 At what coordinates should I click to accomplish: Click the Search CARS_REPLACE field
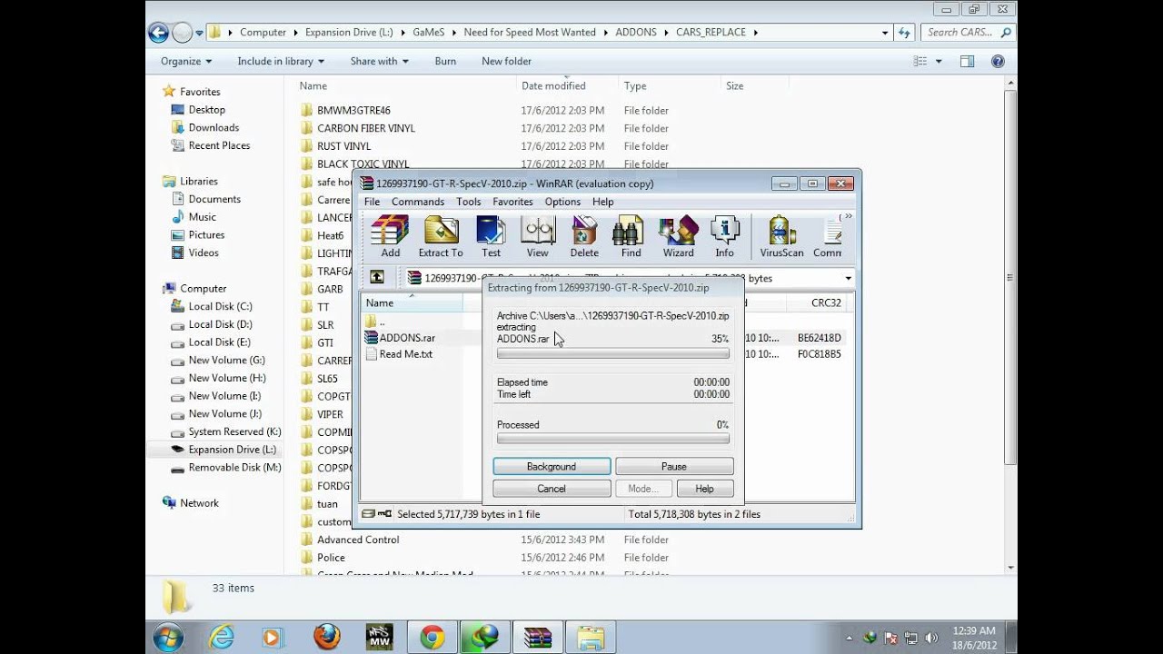point(968,32)
